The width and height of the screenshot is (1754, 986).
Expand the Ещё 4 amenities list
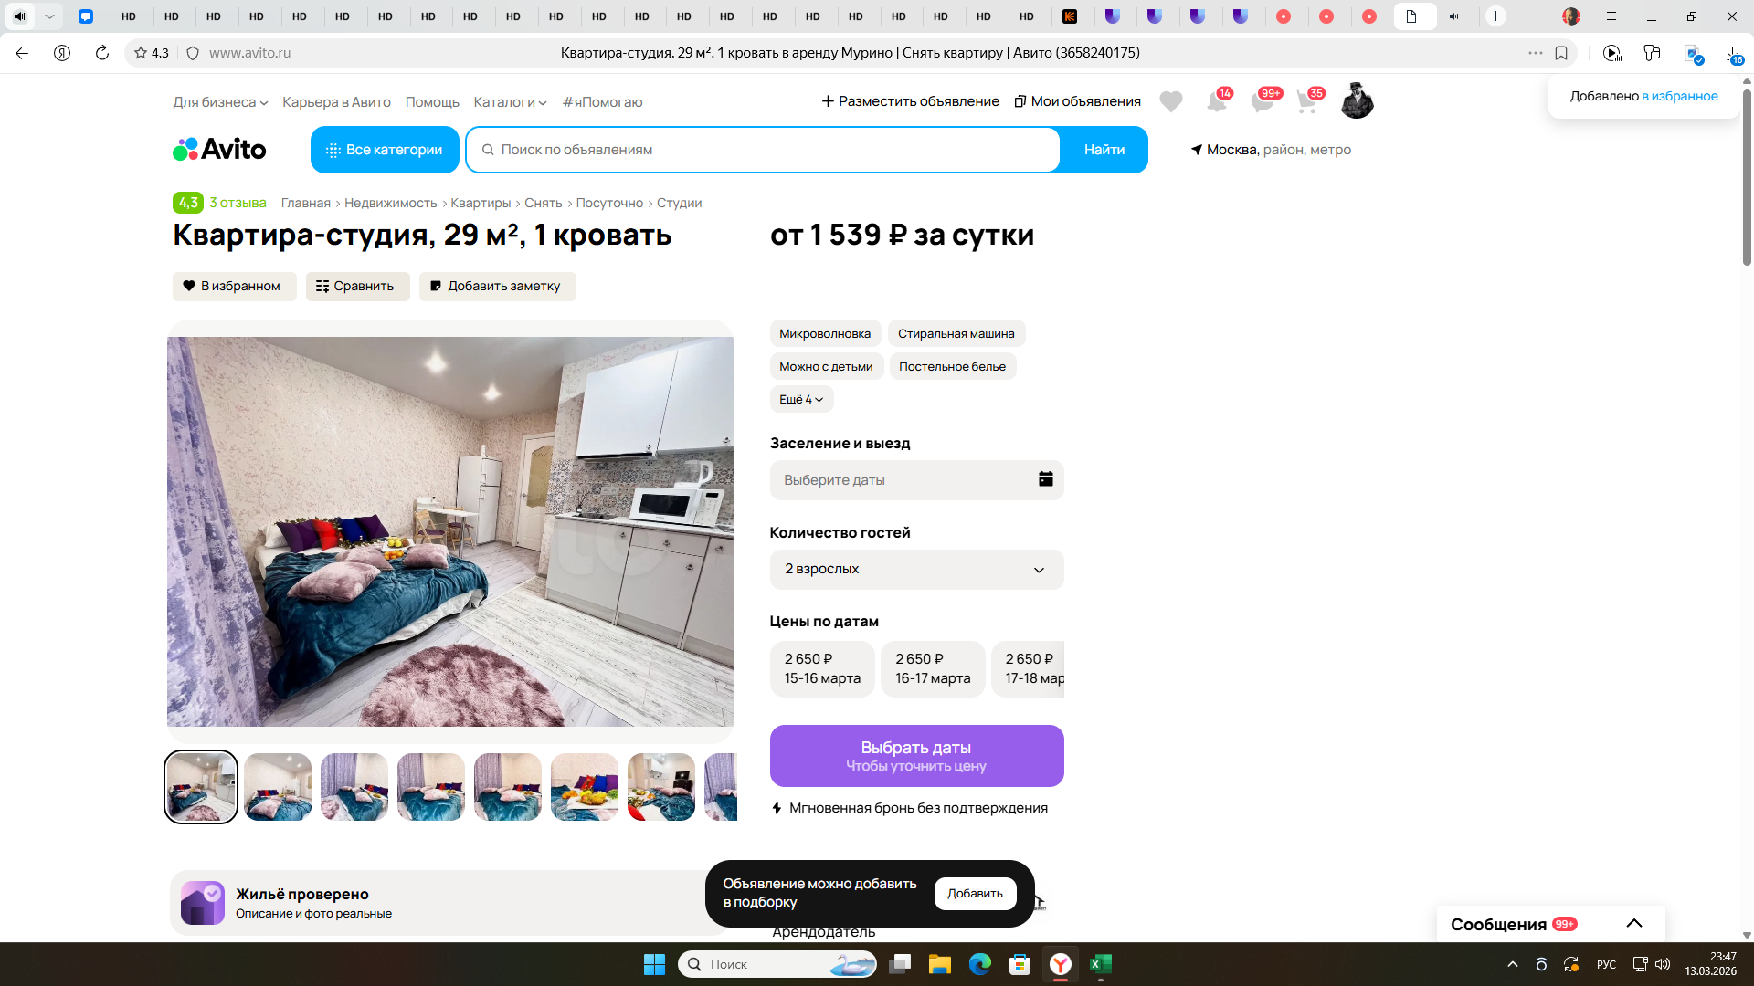point(801,399)
